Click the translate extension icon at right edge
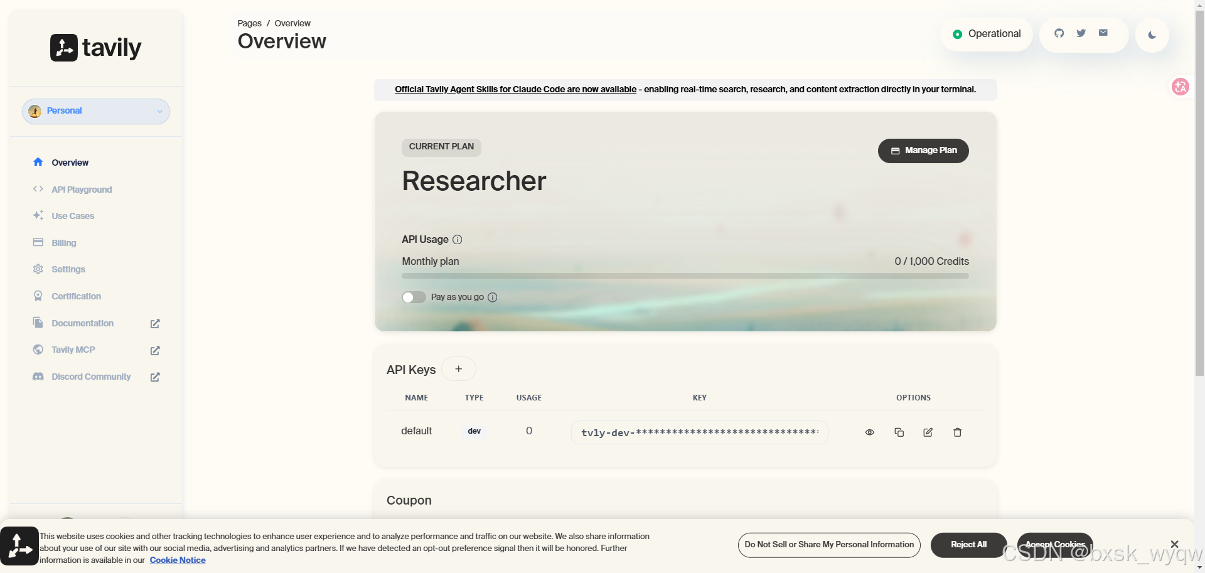This screenshot has width=1205, height=573. (1181, 87)
